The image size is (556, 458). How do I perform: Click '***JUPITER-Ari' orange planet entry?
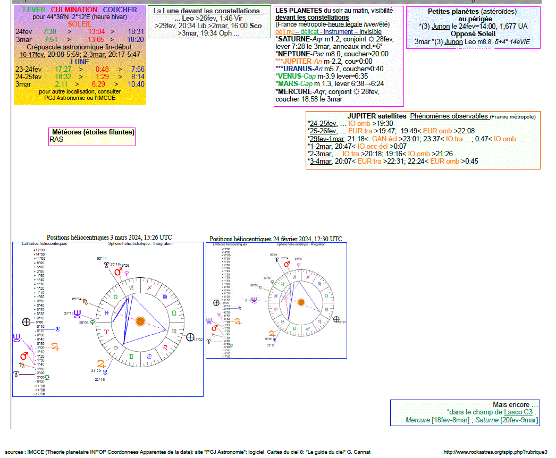299,61
